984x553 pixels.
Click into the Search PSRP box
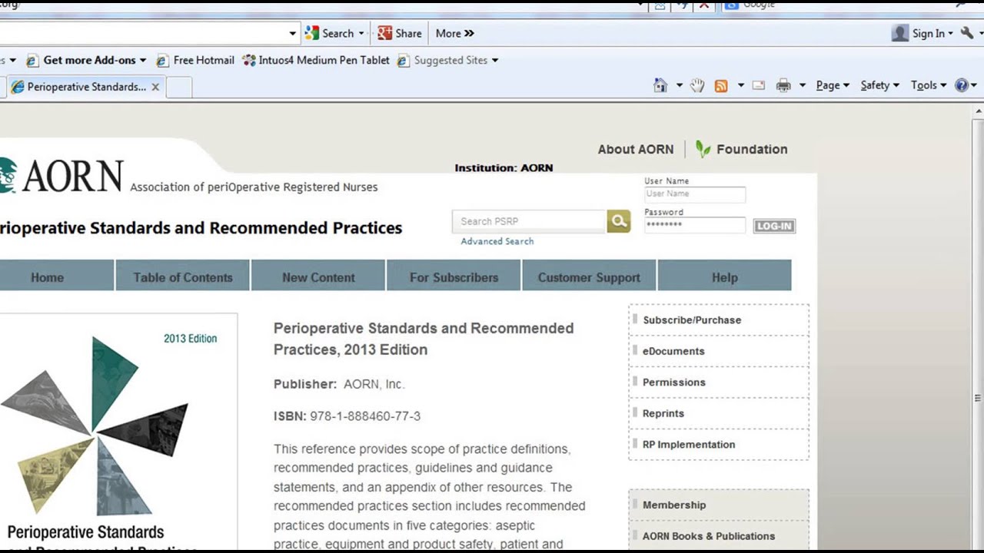[530, 221]
